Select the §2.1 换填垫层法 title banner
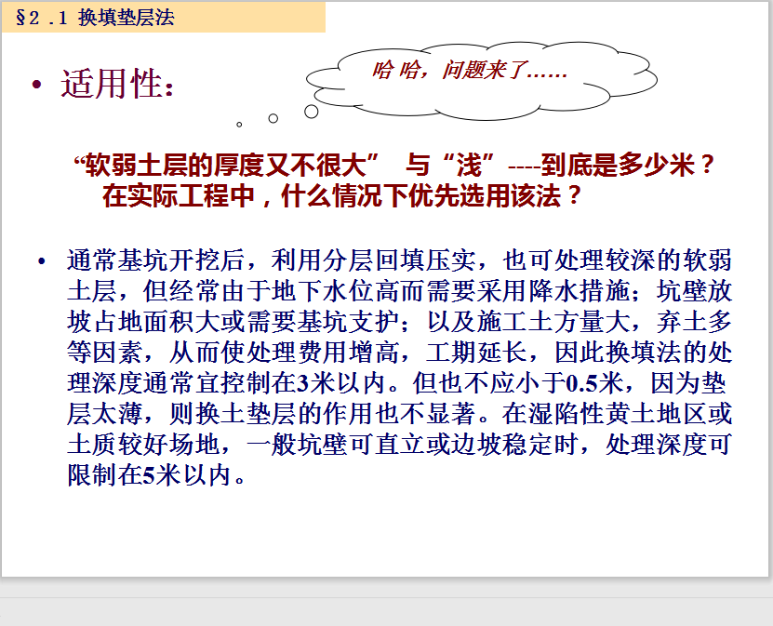 pyautogui.click(x=163, y=17)
